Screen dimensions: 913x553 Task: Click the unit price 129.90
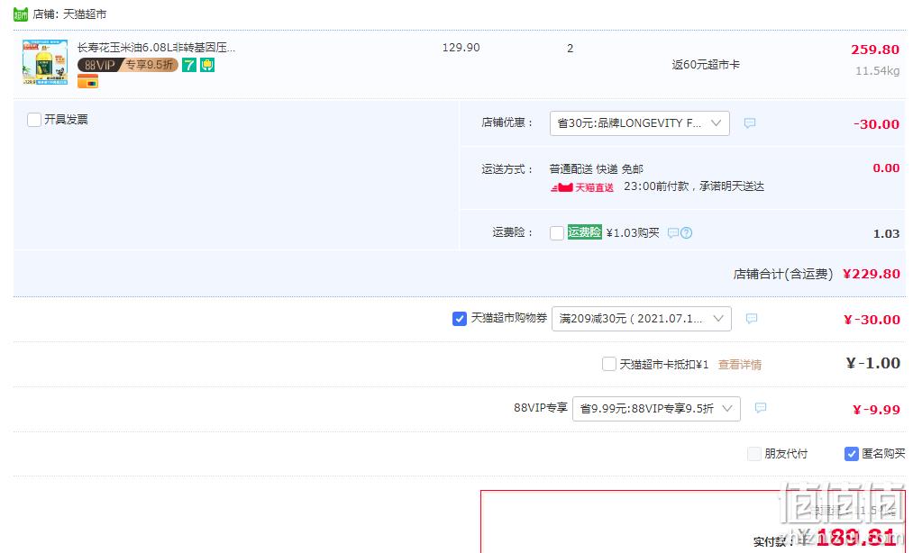(461, 48)
